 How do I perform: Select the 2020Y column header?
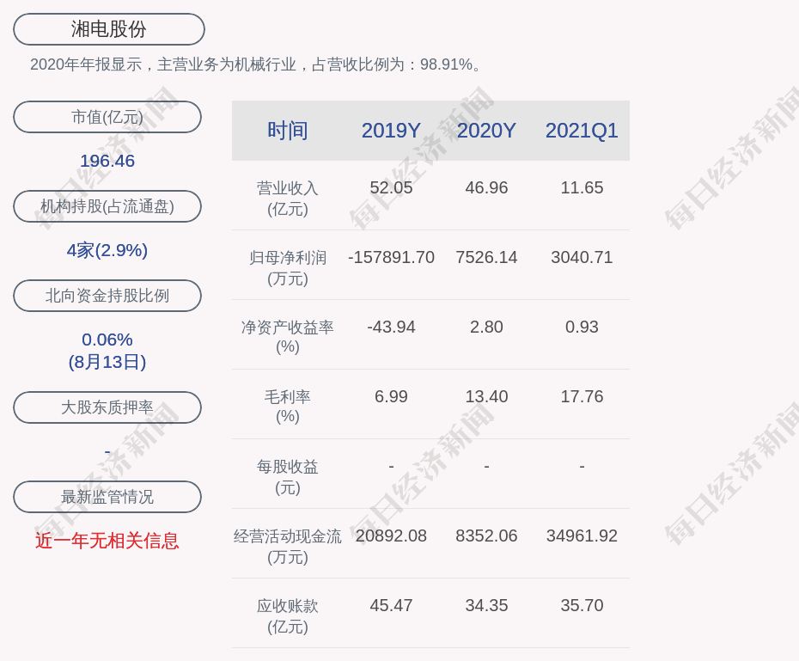(x=486, y=131)
